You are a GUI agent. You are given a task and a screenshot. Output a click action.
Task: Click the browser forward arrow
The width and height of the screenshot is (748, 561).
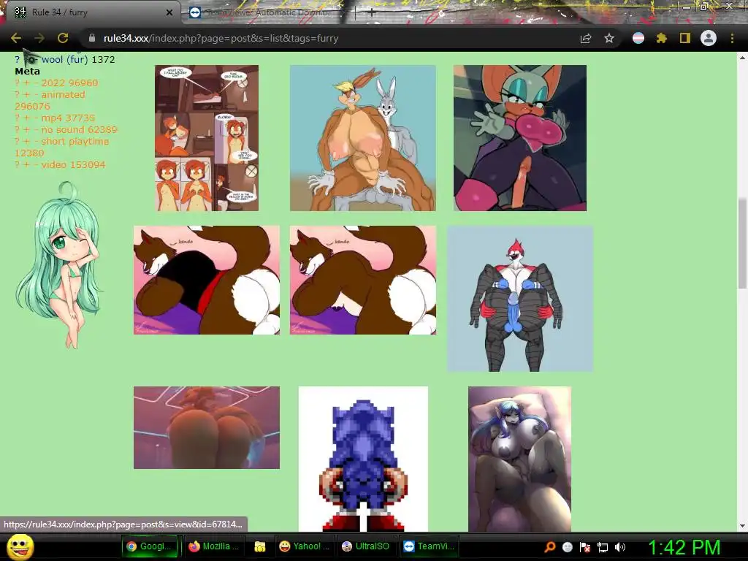[x=39, y=38]
